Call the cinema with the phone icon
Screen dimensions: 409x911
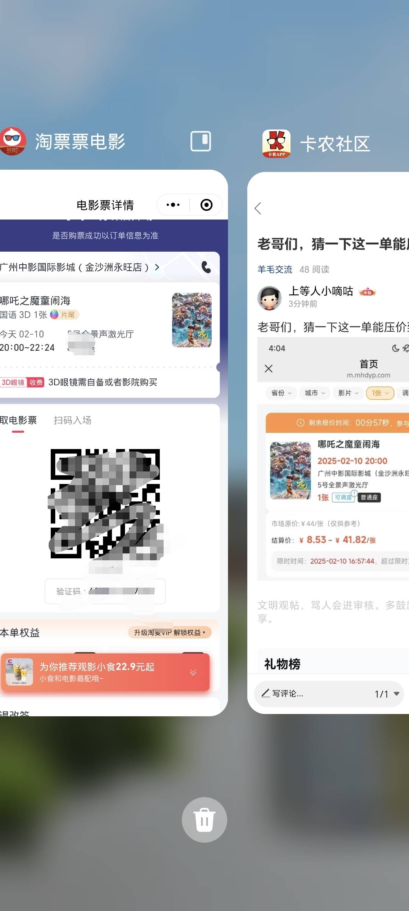click(206, 267)
